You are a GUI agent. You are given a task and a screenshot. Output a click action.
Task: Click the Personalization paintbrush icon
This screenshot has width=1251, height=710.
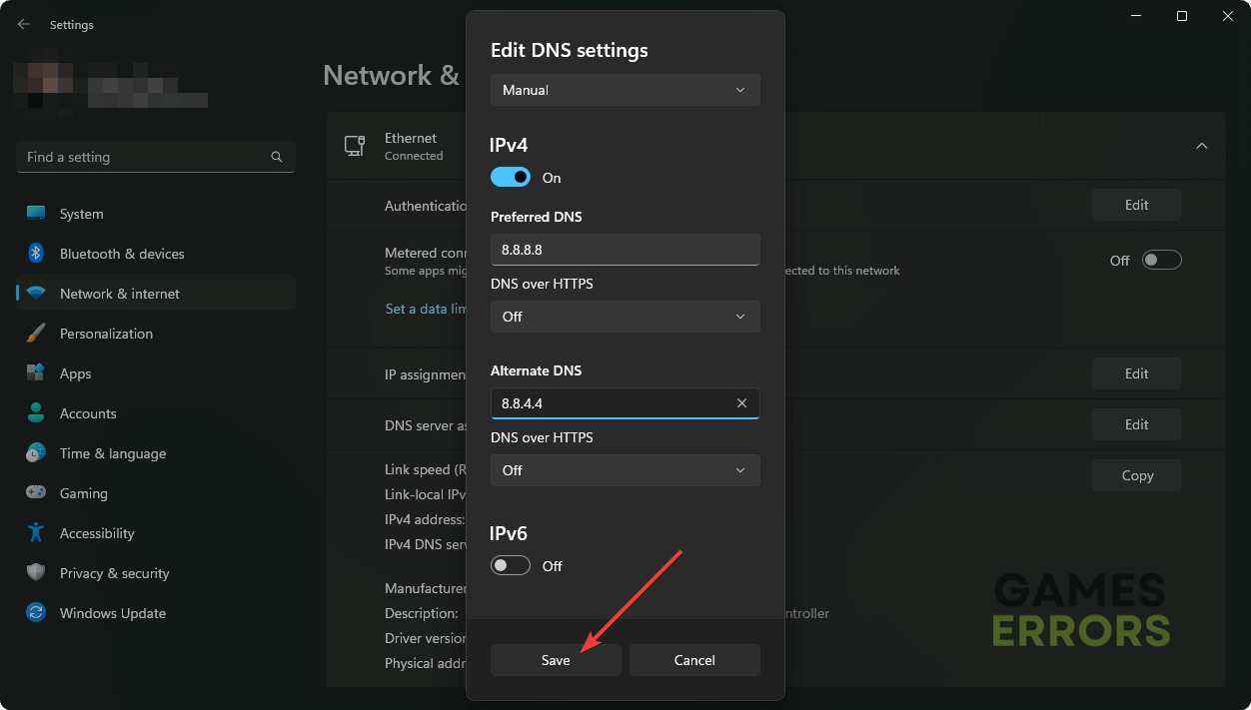tap(36, 334)
